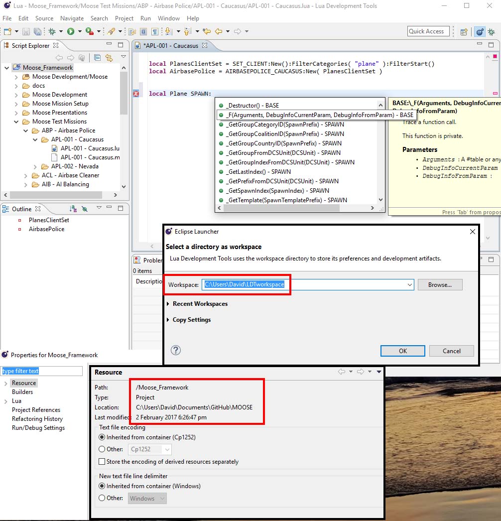Click the Back navigation yellow arrow

pos(219,31)
